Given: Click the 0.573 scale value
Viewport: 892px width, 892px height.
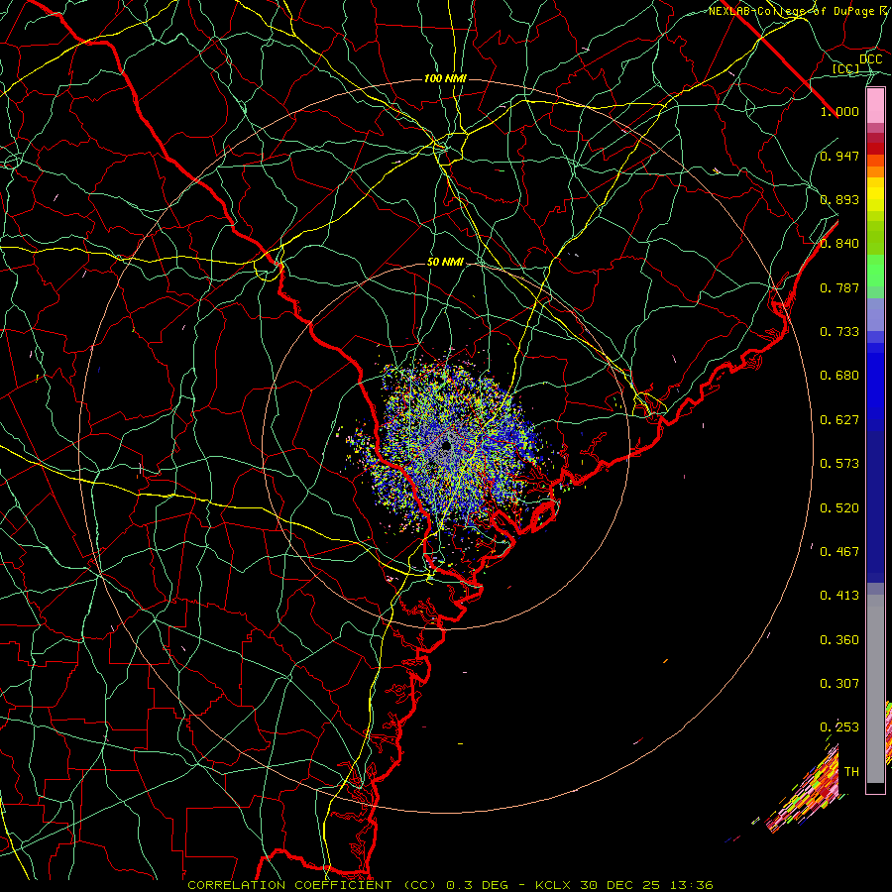Looking at the screenshot, I should (x=839, y=464).
